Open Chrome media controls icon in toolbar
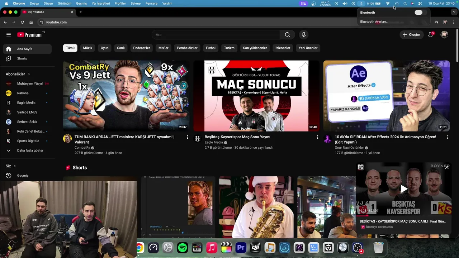 (x=436, y=22)
